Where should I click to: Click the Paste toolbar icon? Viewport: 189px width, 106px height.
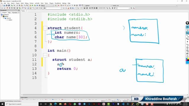[x=22, y=6]
